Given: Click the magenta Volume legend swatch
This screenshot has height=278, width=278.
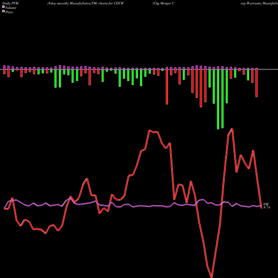Looking at the screenshot, I should (3, 7).
